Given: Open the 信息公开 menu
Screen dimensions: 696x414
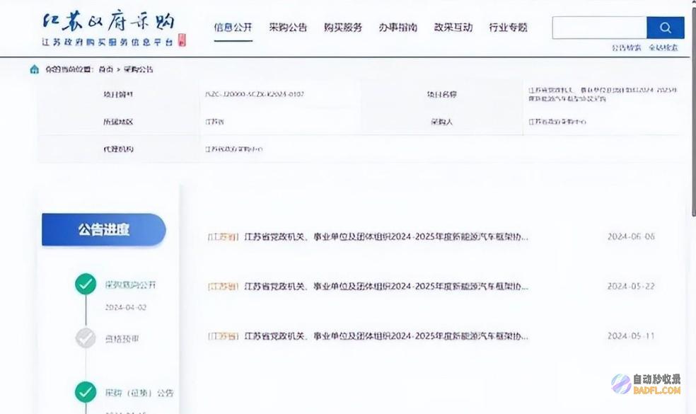Looking at the screenshot, I should click(233, 28).
